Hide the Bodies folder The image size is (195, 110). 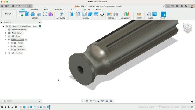[12, 46]
